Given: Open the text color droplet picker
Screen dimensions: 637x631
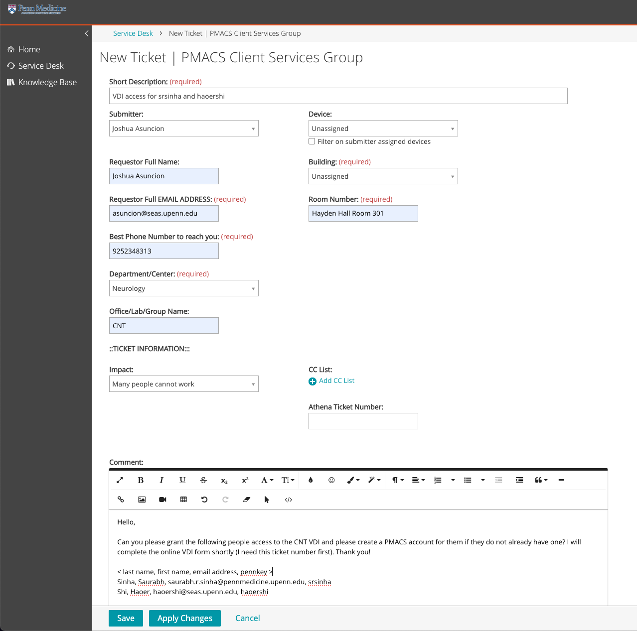Looking at the screenshot, I should click(x=311, y=480).
